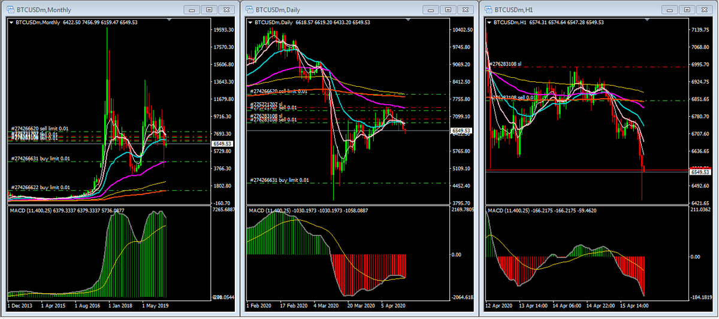Click the 211.0362 MACD scale value in H1 window
The height and width of the screenshot is (319, 719).
tap(700, 209)
